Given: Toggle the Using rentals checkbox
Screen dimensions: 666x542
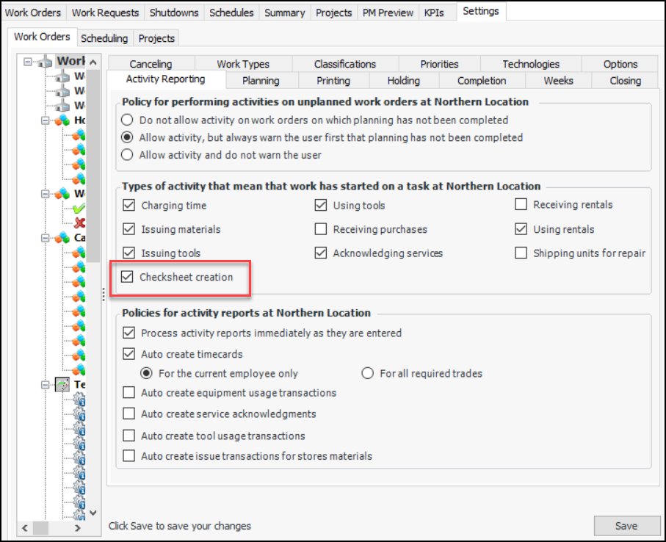Looking at the screenshot, I should (521, 229).
